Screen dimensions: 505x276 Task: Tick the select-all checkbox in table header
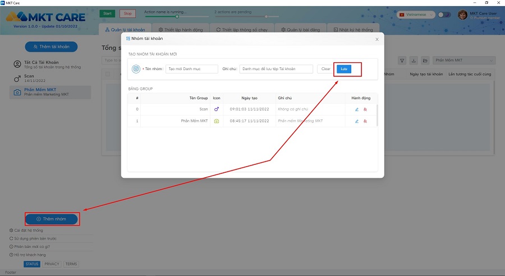click(x=108, y=73)
